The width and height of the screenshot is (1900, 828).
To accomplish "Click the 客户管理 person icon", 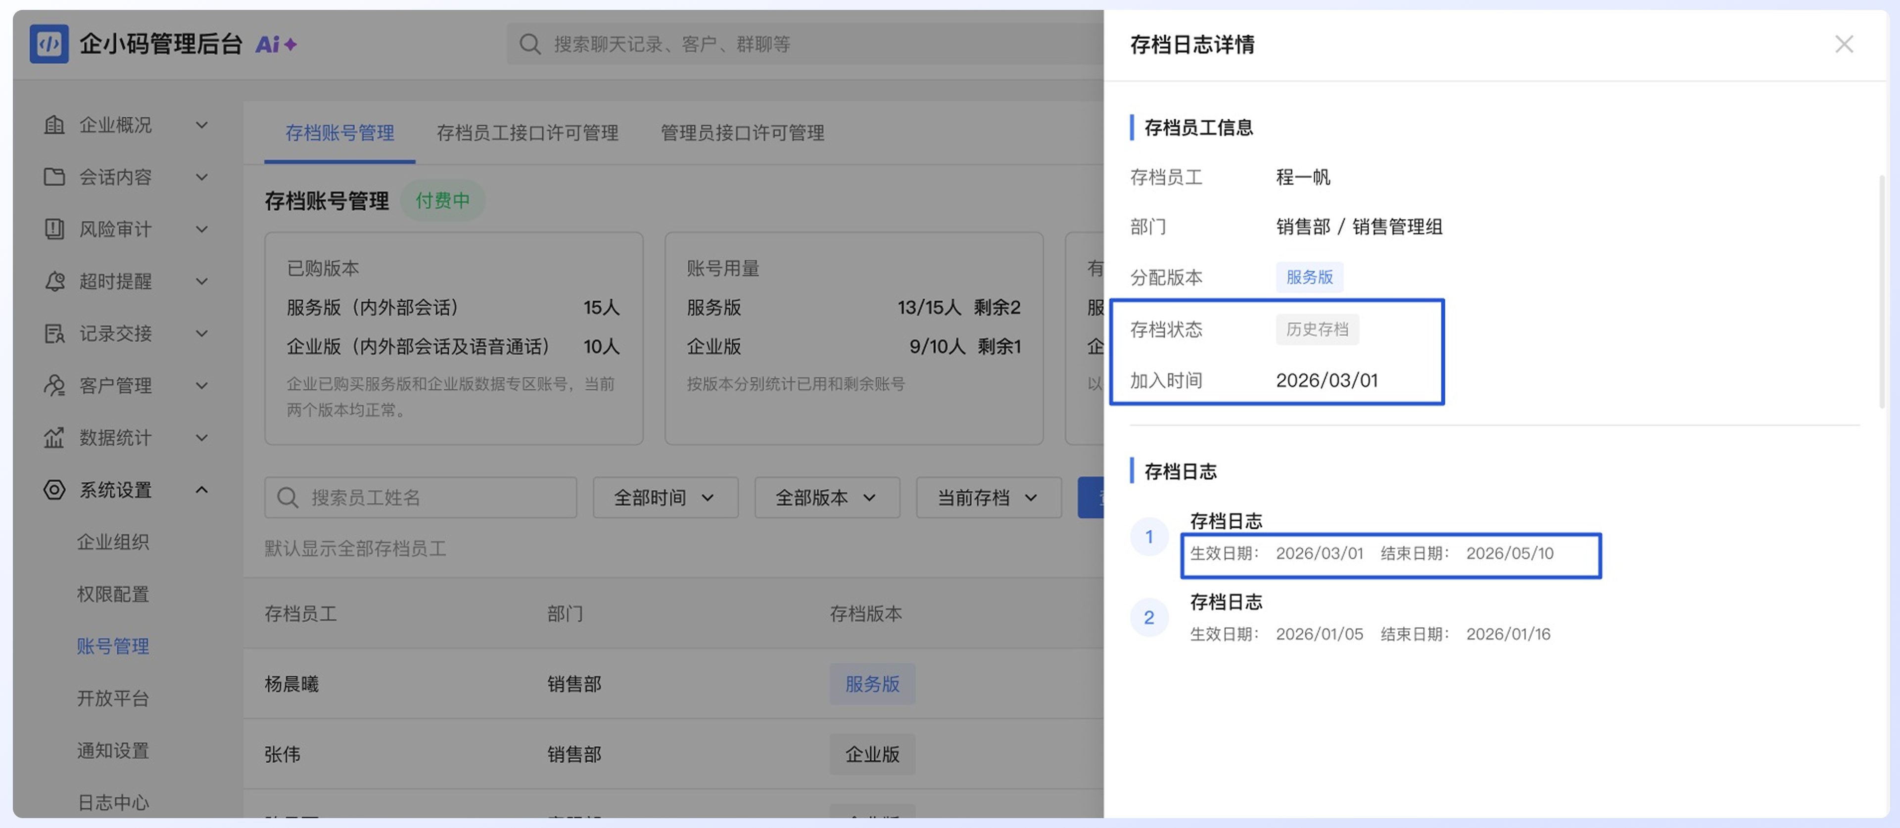I will 54,385.
